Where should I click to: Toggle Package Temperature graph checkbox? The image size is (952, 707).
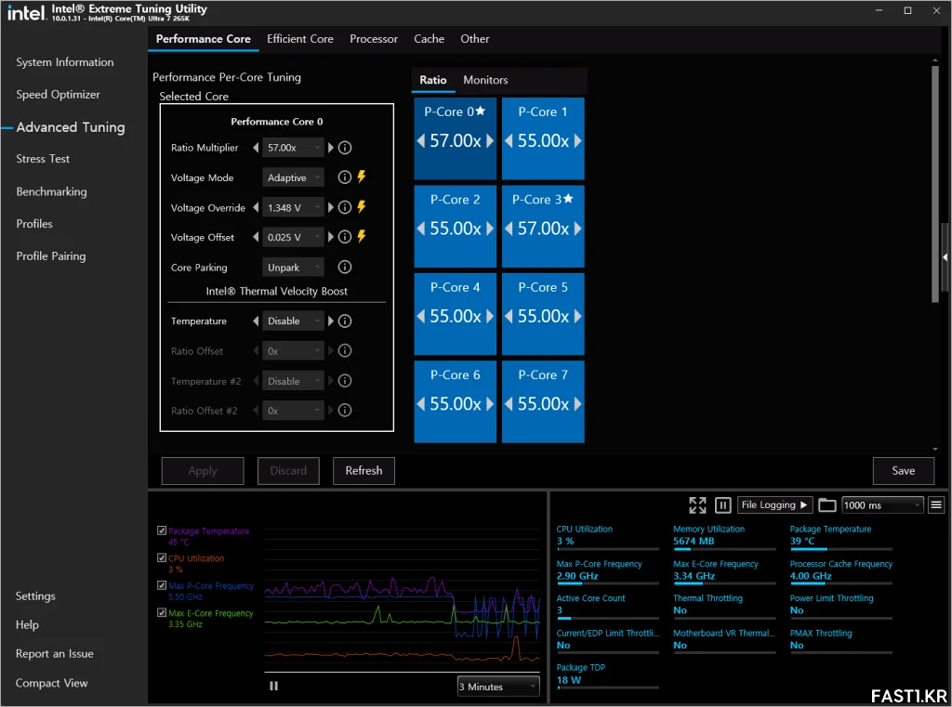pos(162,530)
